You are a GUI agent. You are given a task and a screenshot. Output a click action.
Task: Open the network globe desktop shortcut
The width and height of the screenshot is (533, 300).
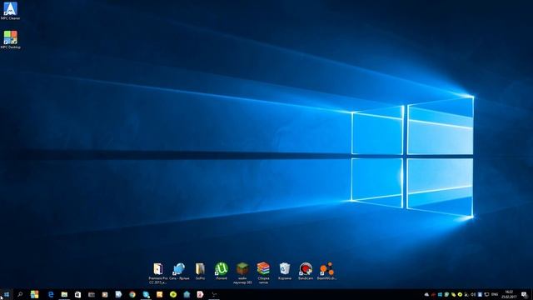[x=179, y=271]
